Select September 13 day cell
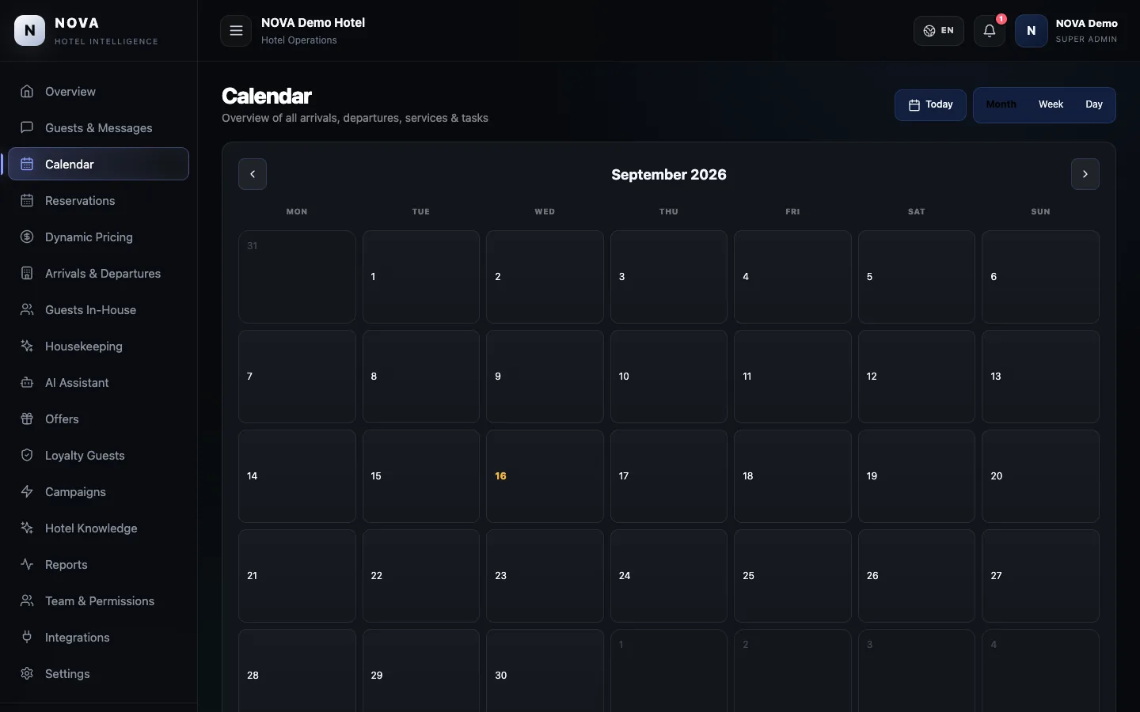This screenshot has height=712, width=1140. pyautogui.click(x=1040, y=377)
